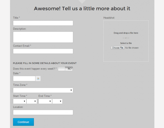
Task: Click the 'No file chosen' text
Action: pos(132,48)
